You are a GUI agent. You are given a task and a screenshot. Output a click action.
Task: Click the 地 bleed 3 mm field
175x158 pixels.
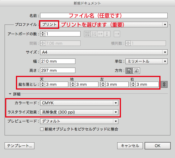tap(87, 84)
